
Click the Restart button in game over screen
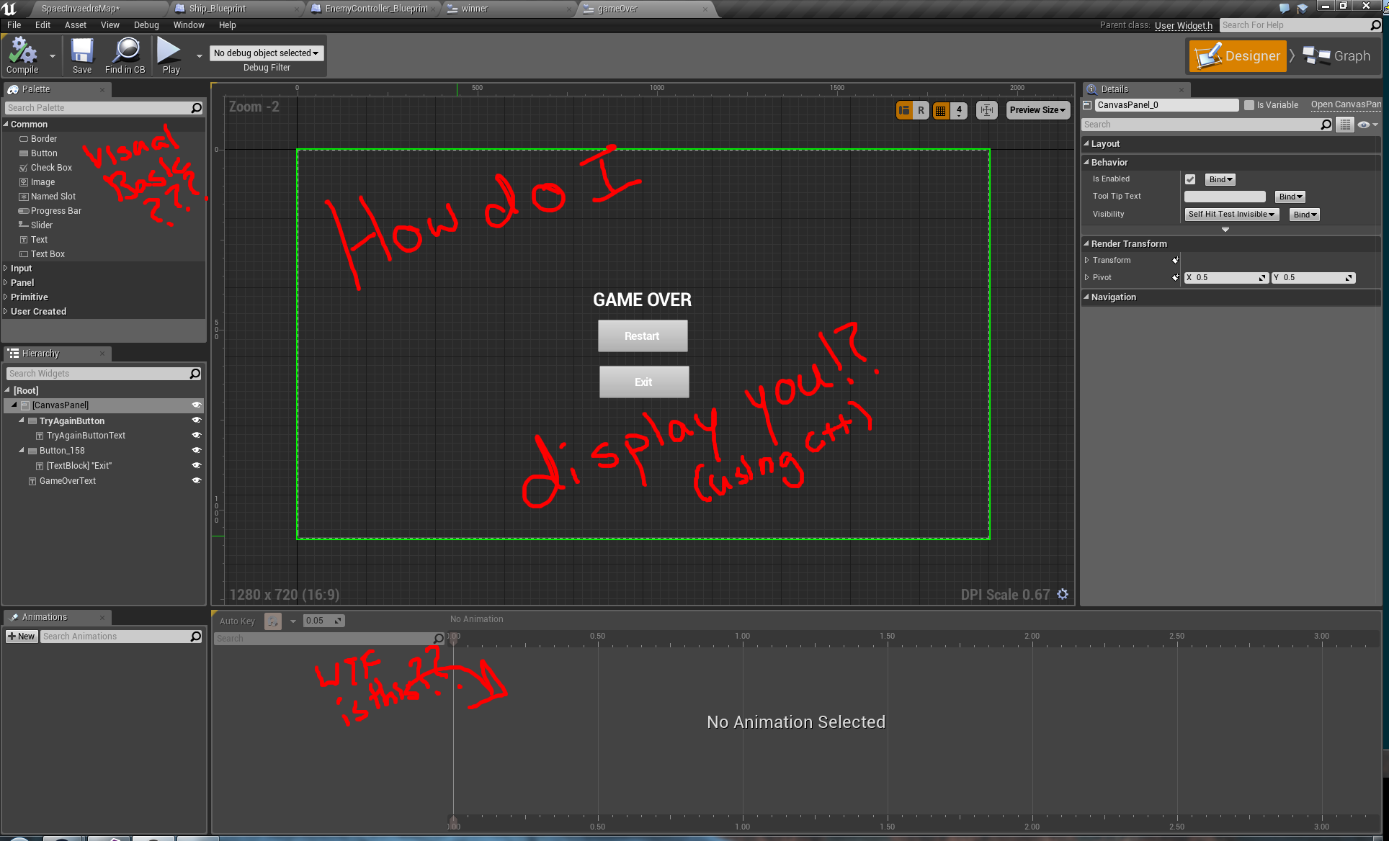(x=642, y=336)
